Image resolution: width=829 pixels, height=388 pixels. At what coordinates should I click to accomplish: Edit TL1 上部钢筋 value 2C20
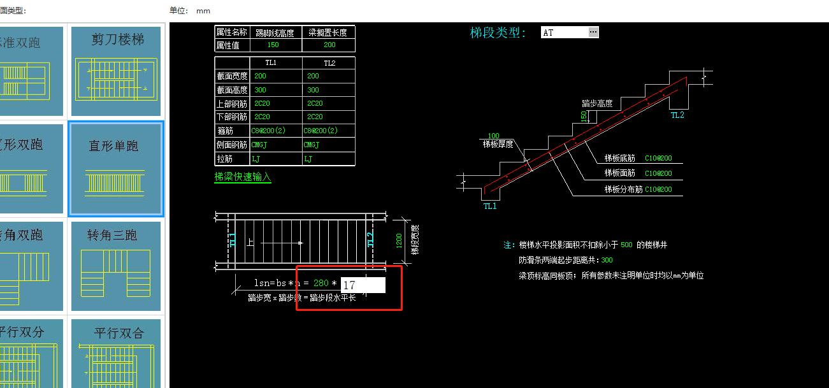click(x=262, y=103)
